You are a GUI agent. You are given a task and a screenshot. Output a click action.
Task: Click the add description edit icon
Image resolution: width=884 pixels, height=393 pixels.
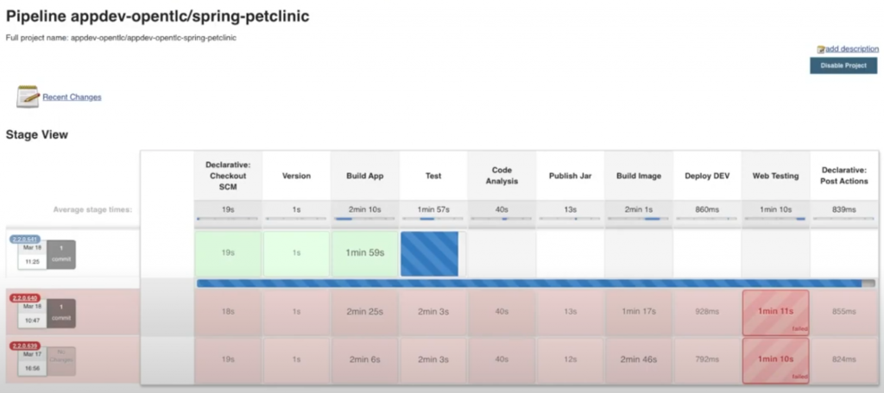coord(821,49)
